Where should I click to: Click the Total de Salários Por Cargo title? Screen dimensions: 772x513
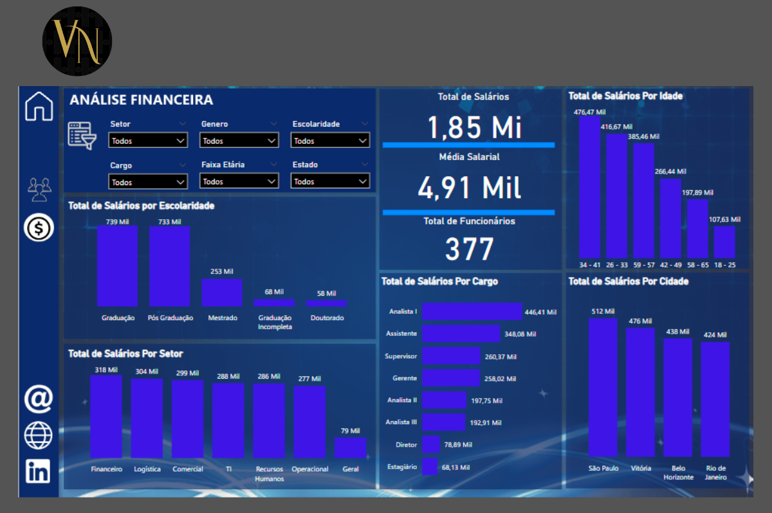(439, 281)
